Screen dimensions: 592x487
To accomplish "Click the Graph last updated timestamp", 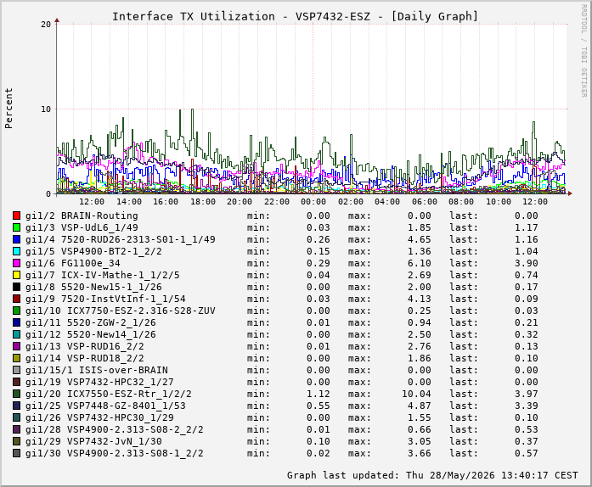I will 432,475.
